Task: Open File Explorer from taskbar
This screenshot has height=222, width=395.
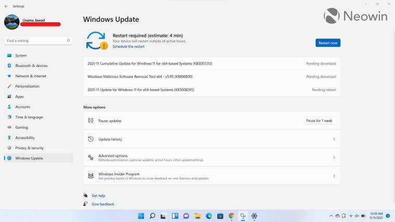Action: click(x=197, y=216)
